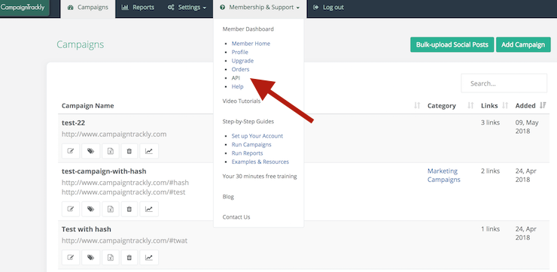Open tags icon for test-campaign-with-hash

(90, 209)
